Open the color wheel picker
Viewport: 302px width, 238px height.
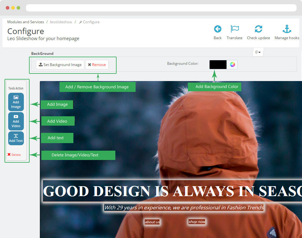[x=232, y=64]
